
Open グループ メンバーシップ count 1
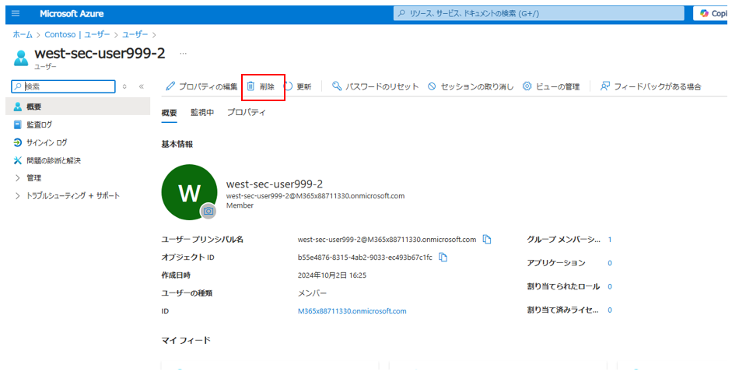(x=610, y=240)
